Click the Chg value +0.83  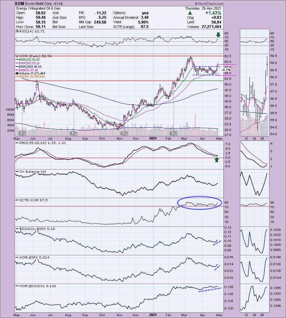(216, 17)
